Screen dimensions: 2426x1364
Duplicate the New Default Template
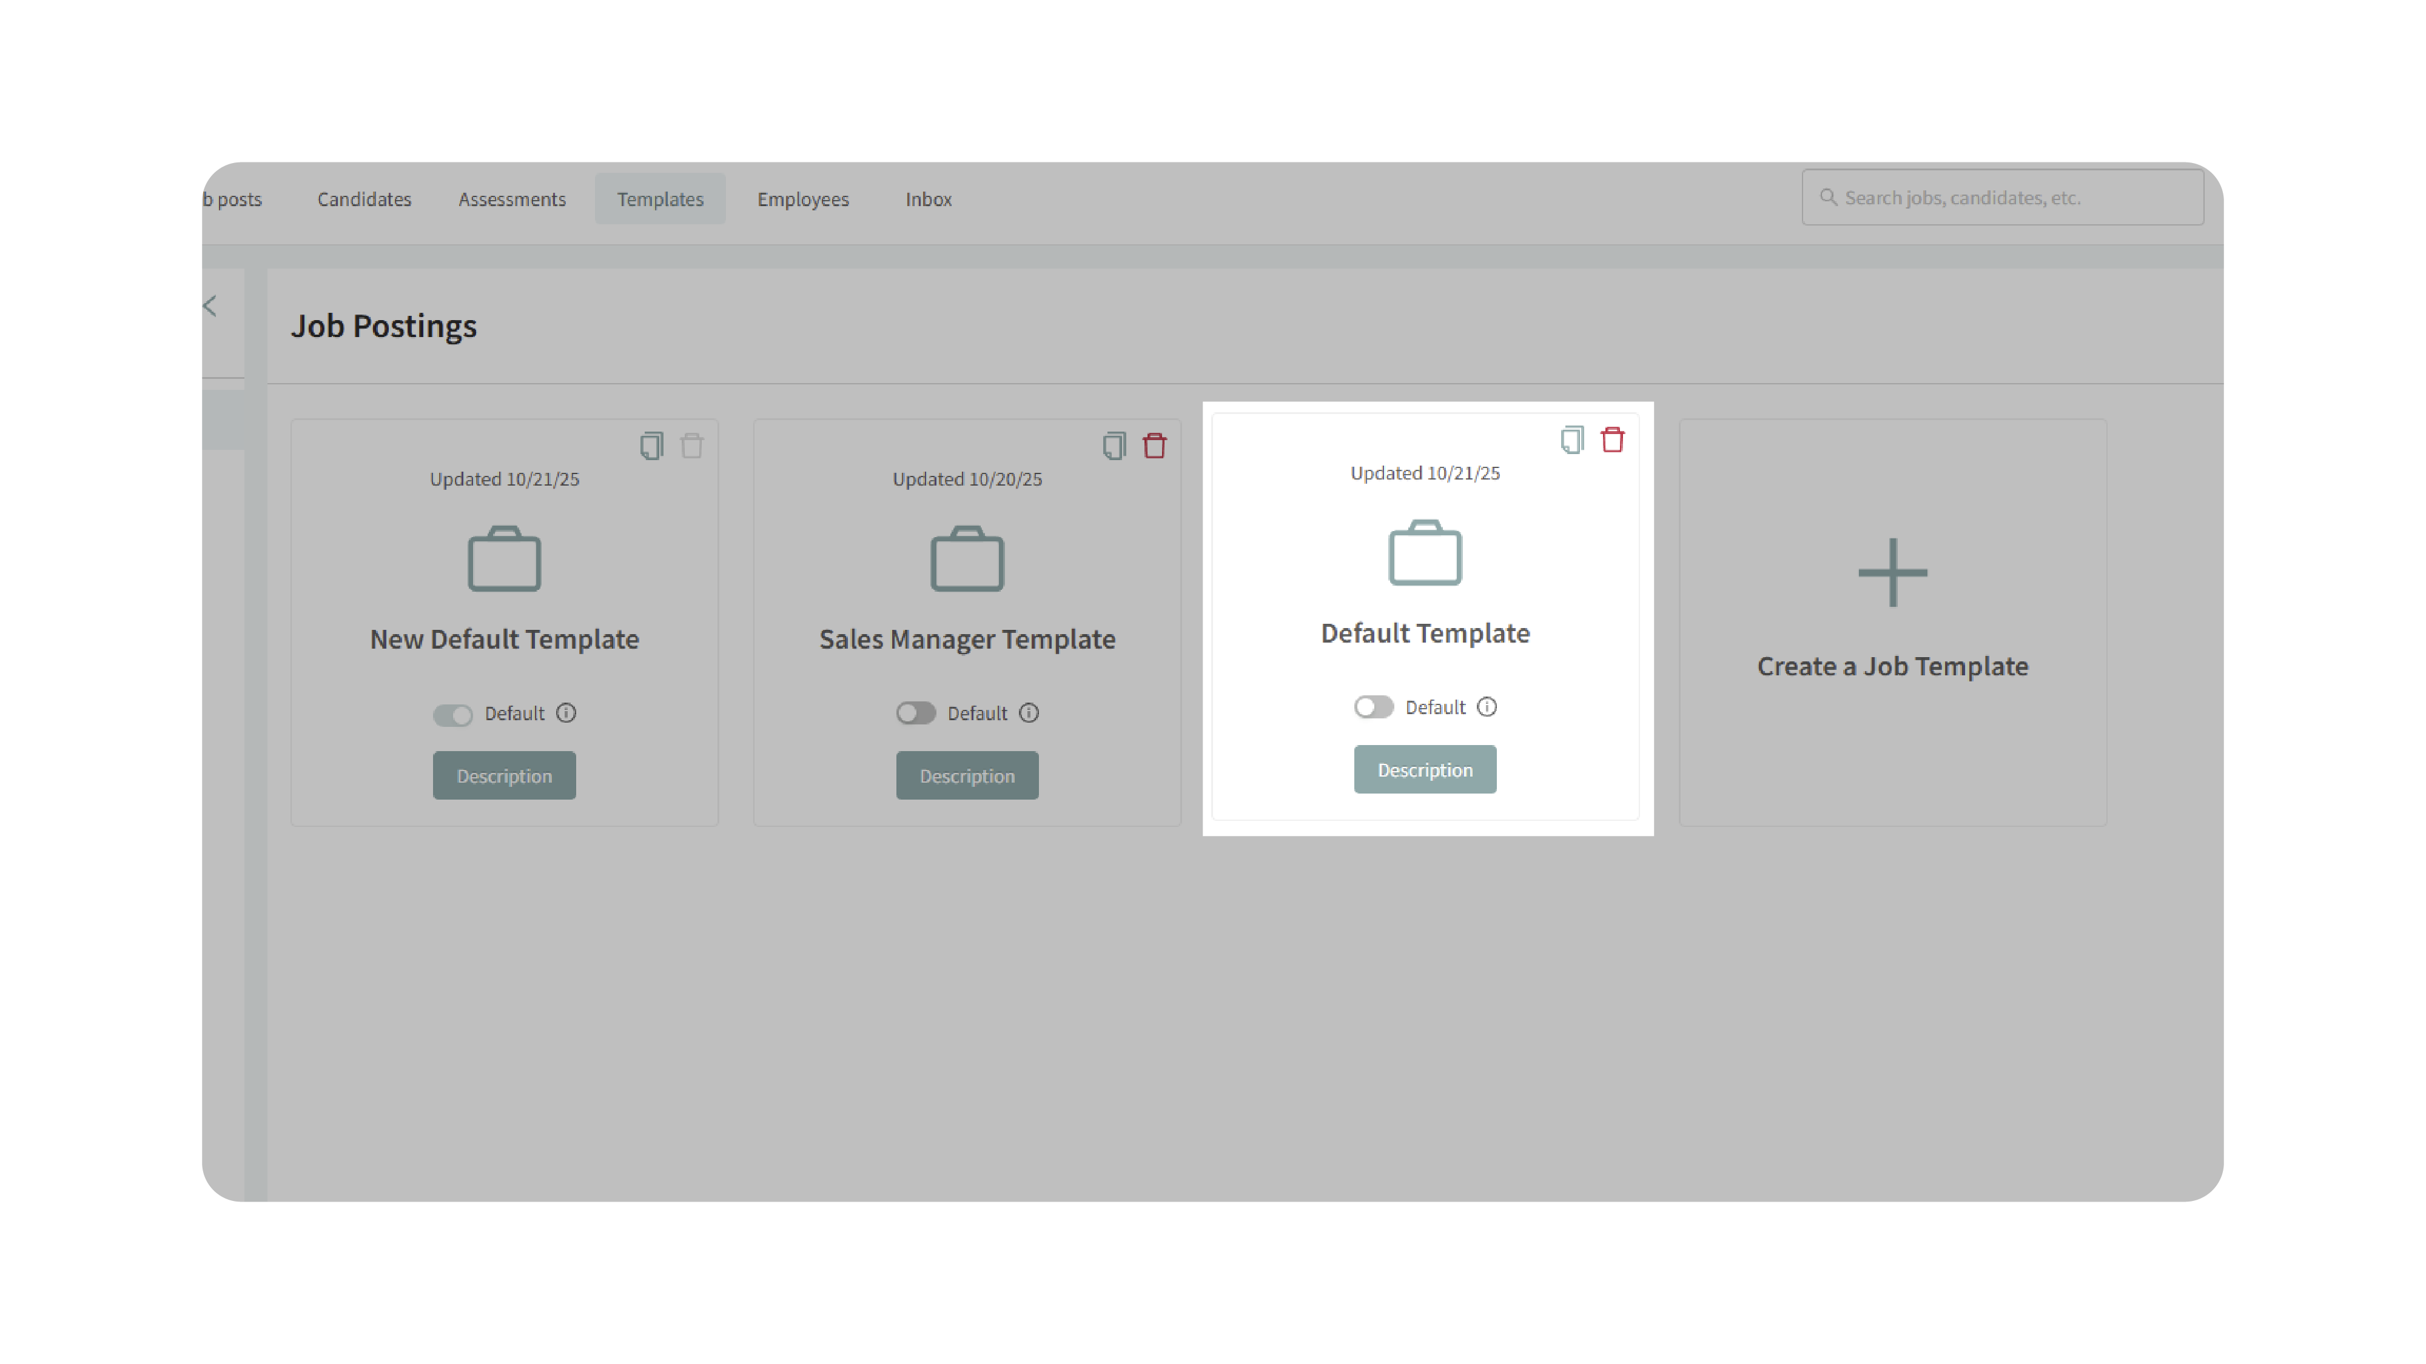651,445
